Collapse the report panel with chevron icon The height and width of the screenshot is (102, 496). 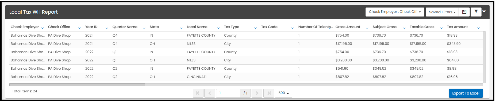pyautogui.click(x=484, y=11)
